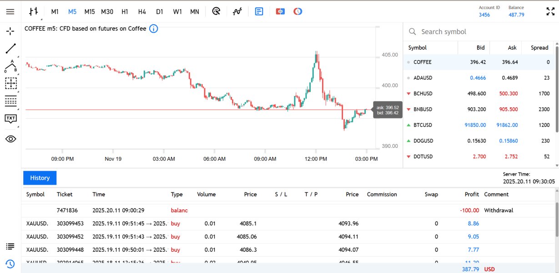This screenshot has width=559, height=273.
Task: Select the trend line drawing tool
Action: coord(10,48)
